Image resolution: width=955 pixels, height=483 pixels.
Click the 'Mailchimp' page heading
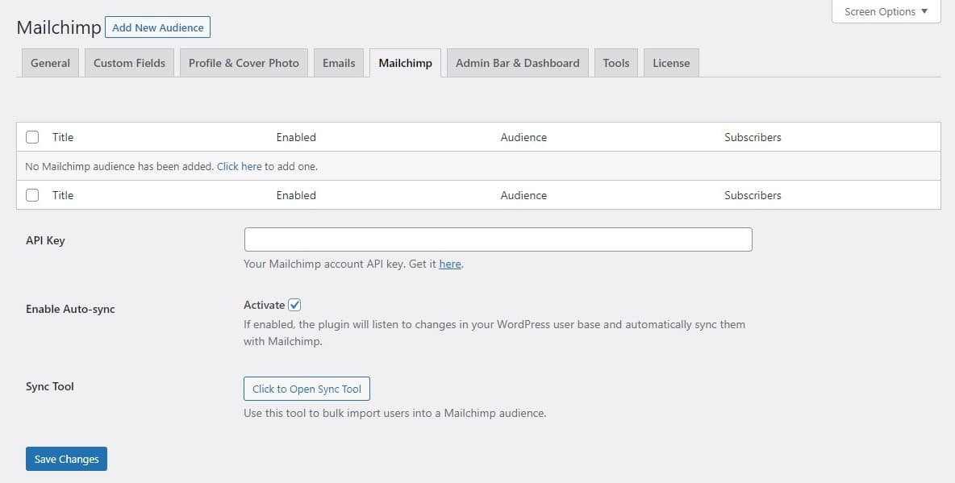pos(59,27)
